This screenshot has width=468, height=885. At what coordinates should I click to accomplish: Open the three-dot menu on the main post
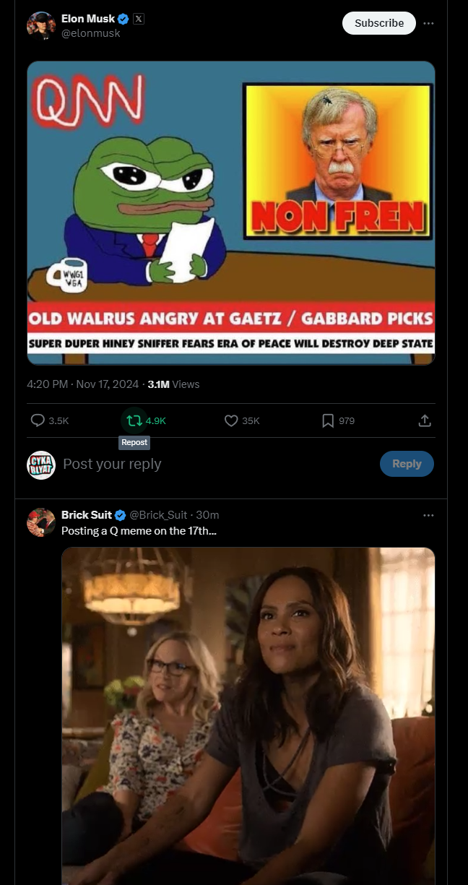coord(429,23)
